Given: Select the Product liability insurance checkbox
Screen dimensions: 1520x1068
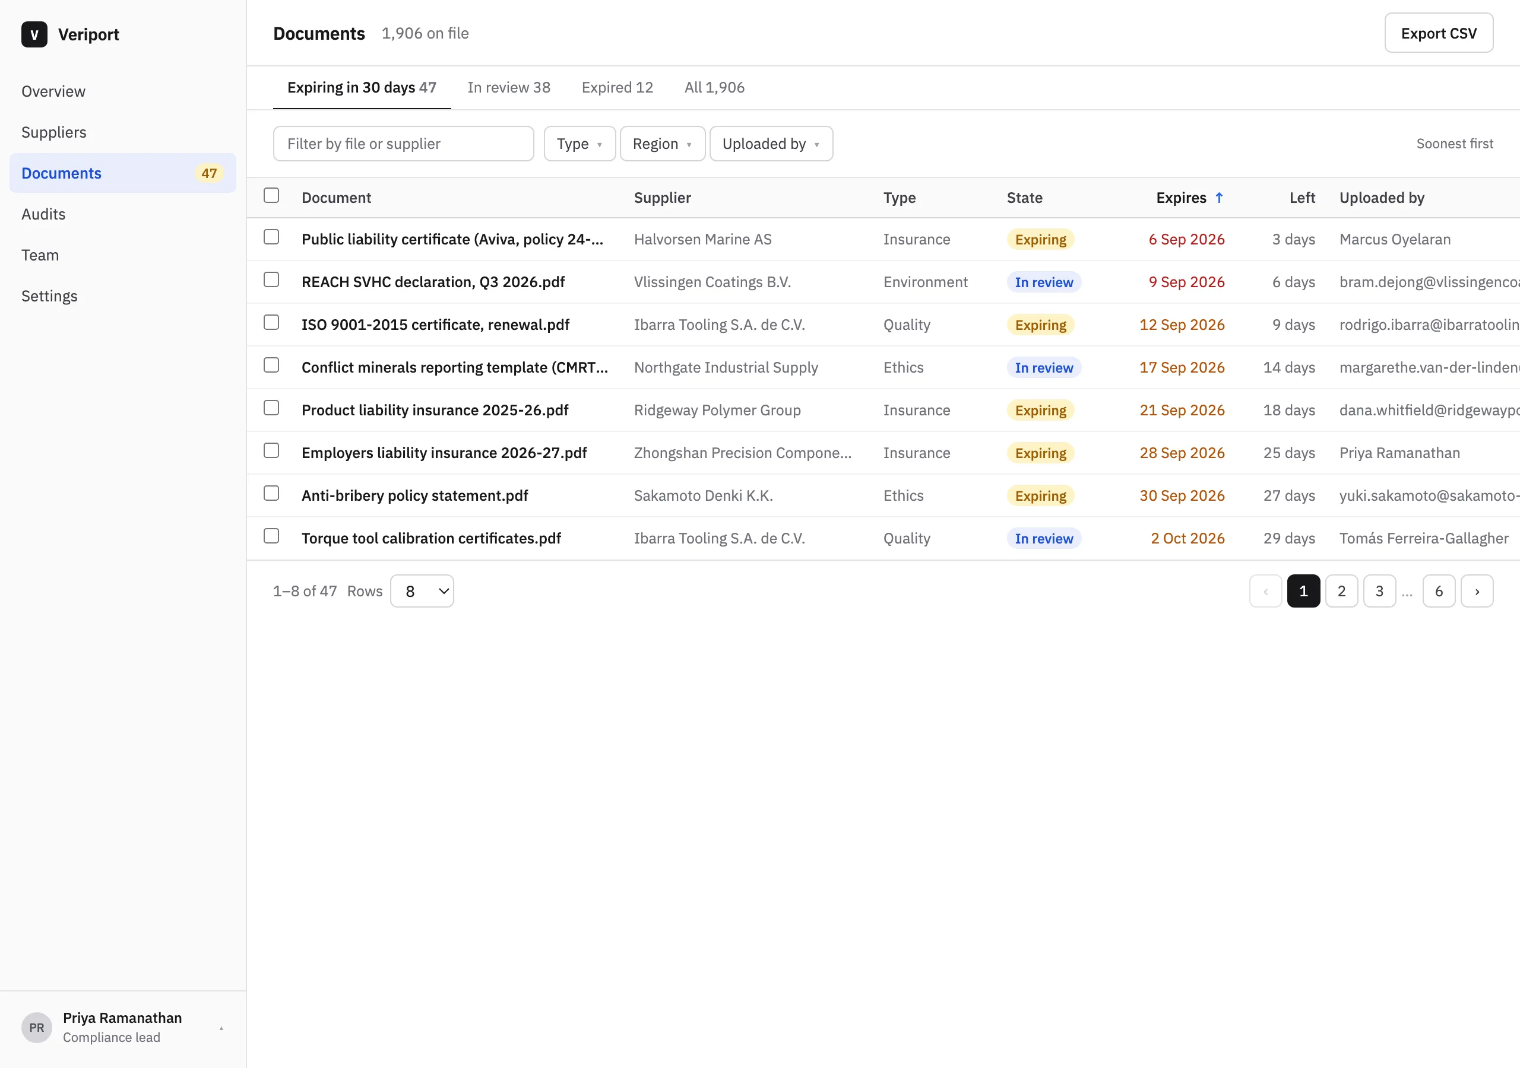Looking at the screenshot, I should tap(271, 408).
